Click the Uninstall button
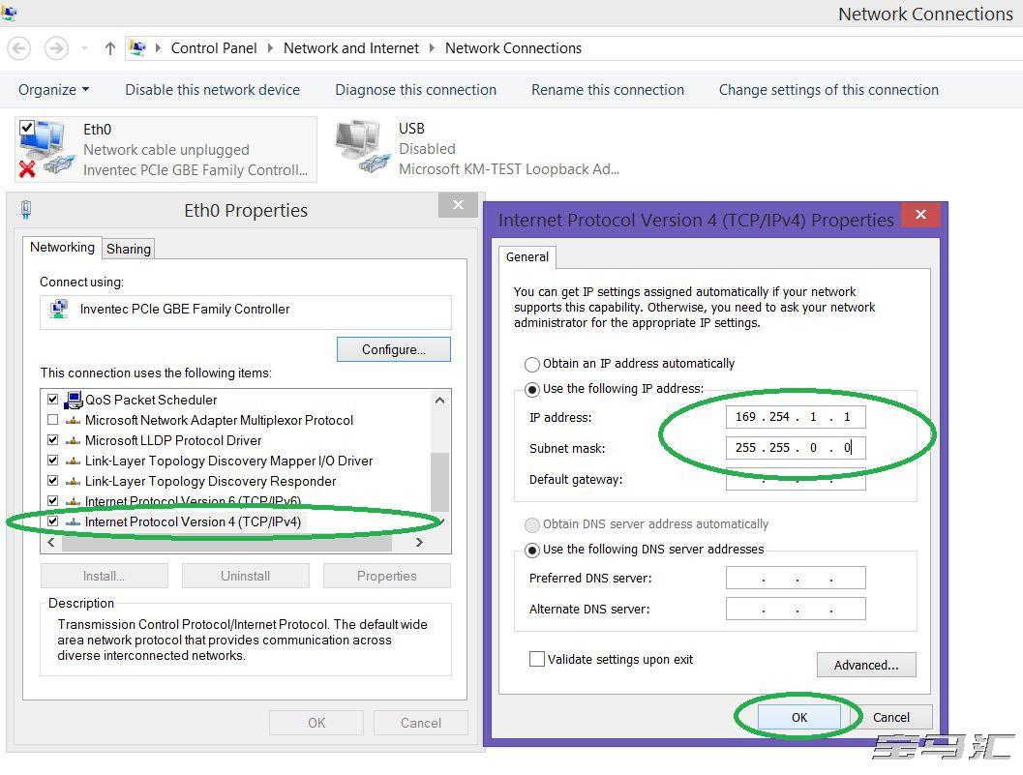Image resolution: width=1023 pixels, height=775 pixels. point(245,576)
